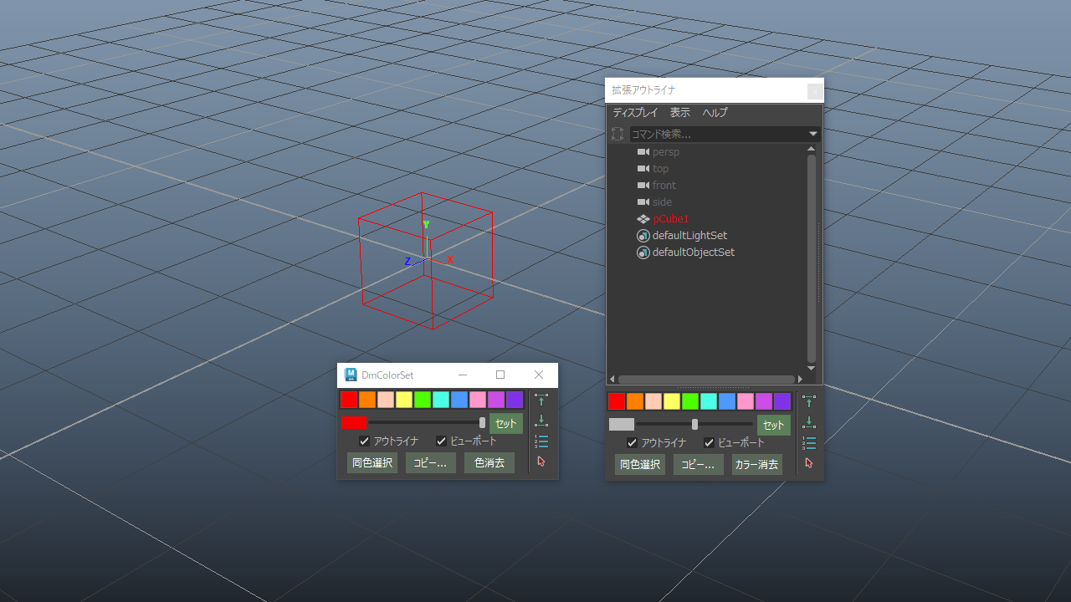Click the red cursor icon in DmColorSet window
1071x602 pixels.
541,461
